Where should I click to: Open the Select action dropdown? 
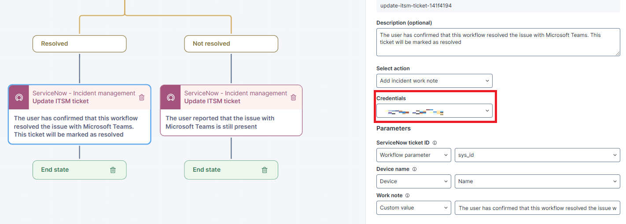click(x=434, y=81)
